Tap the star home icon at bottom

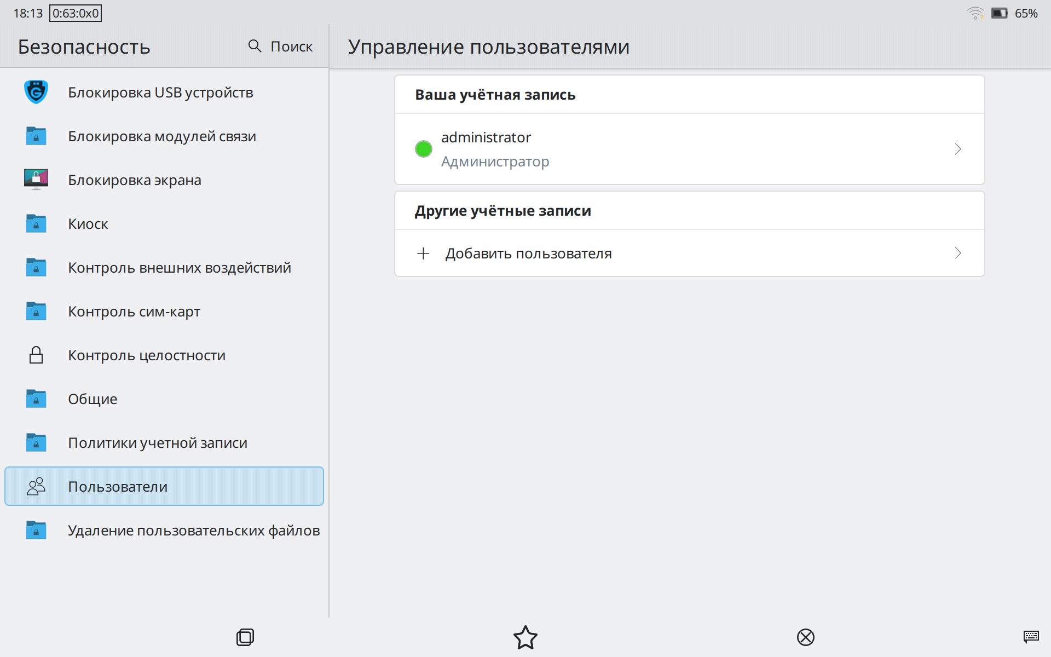coord(525,637)
